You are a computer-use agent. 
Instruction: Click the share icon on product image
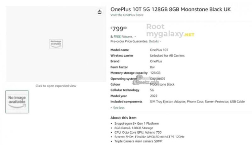(x=99, y=12)
